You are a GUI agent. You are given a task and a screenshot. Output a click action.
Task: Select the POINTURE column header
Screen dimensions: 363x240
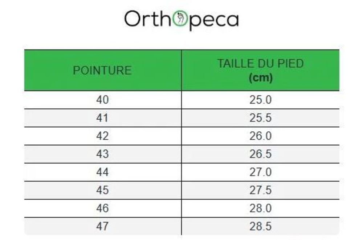103,70
